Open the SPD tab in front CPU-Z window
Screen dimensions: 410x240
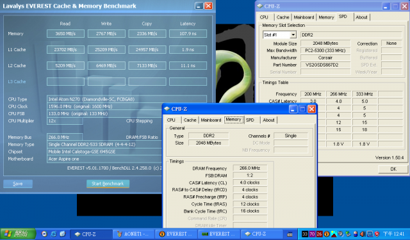pos(250,120)
